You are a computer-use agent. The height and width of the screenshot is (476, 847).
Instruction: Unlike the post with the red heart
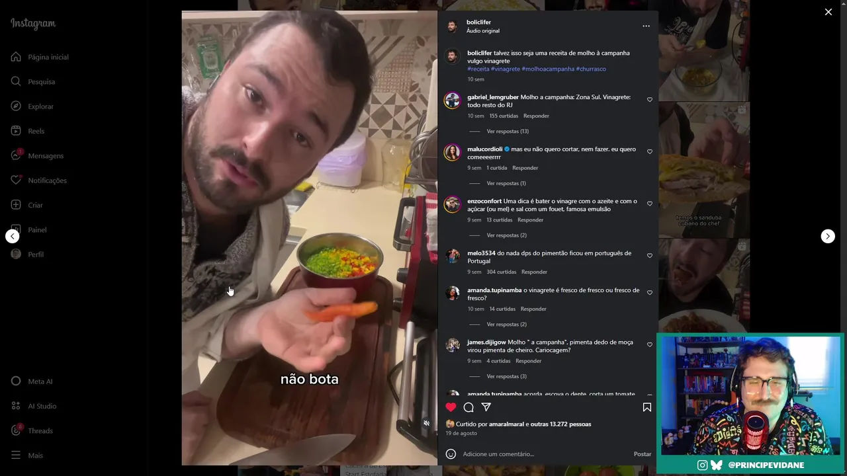click(451, 407)
